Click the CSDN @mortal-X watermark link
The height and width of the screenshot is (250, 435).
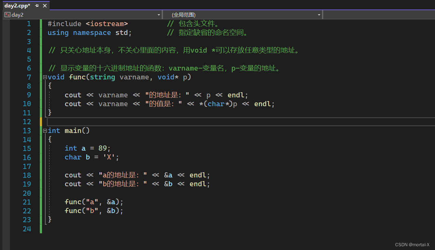pyautogui.click(x=412, y=245)
